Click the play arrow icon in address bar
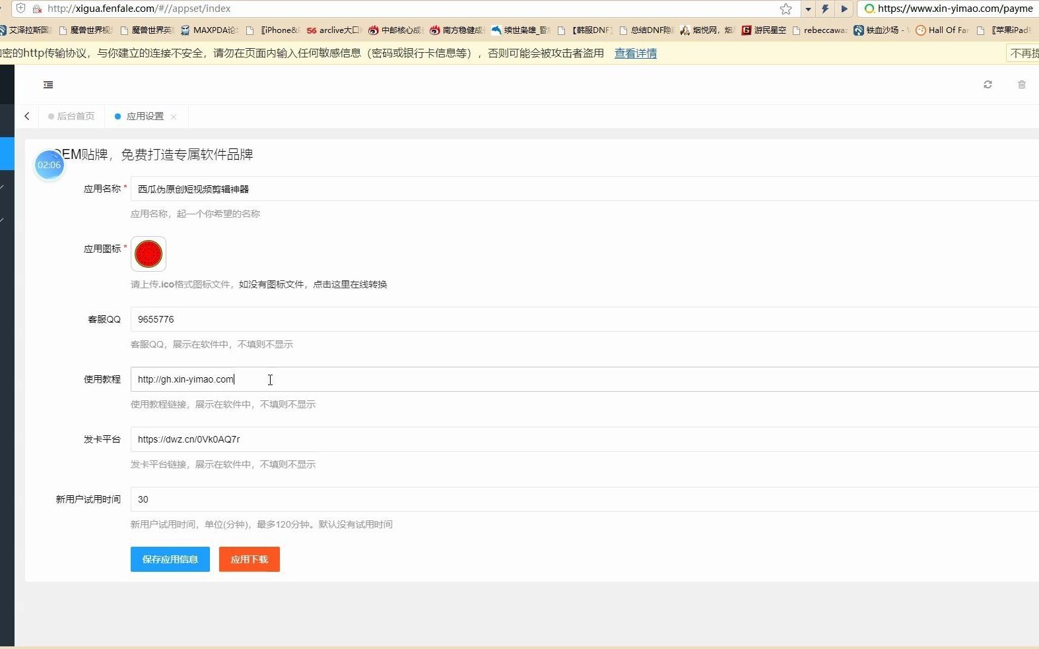This screenshot has height=649, width=1039. click(x=844, y=9)
